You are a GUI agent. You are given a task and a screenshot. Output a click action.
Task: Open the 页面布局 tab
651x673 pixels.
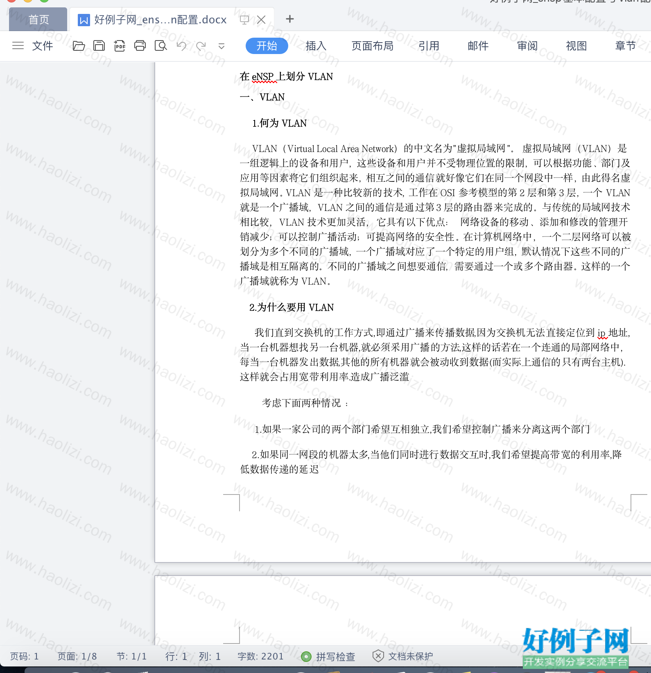click(373, 46)
